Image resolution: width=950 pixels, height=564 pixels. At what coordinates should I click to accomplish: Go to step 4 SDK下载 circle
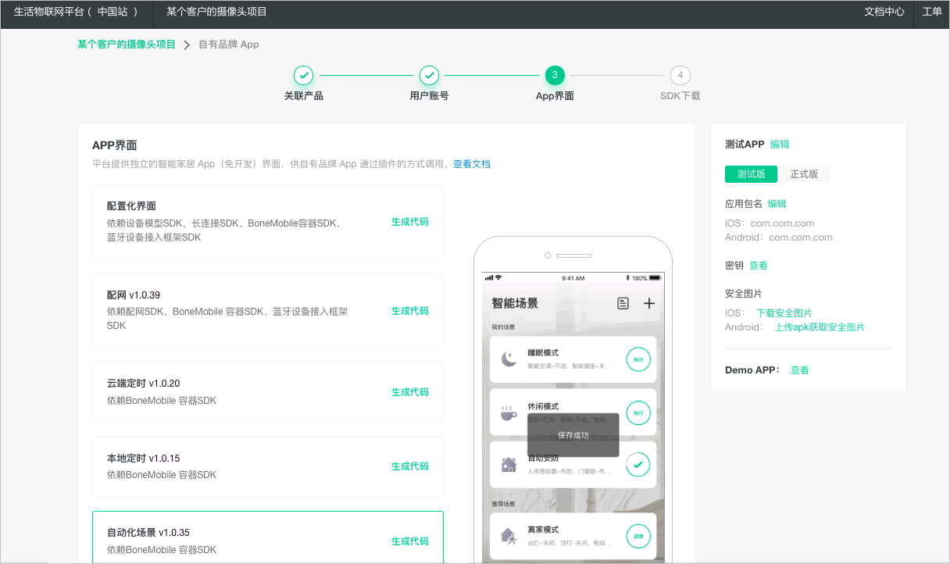[x=680, y=75]
